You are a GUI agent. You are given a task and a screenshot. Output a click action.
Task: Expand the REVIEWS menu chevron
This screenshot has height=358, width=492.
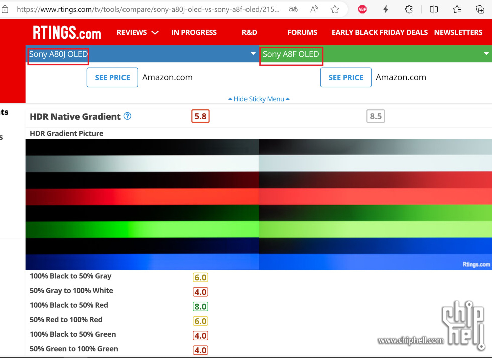pos(155,32)
